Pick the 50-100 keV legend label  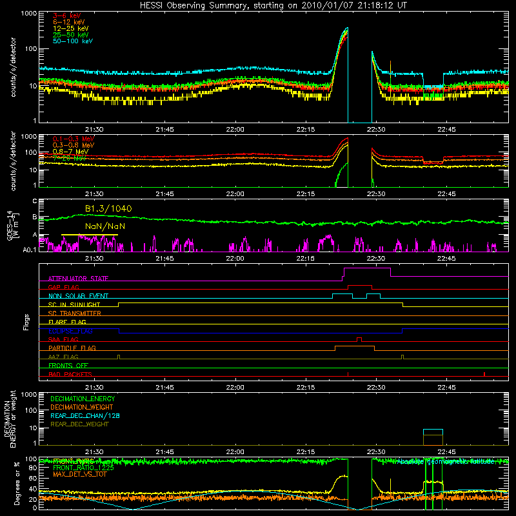coord(73,41)
